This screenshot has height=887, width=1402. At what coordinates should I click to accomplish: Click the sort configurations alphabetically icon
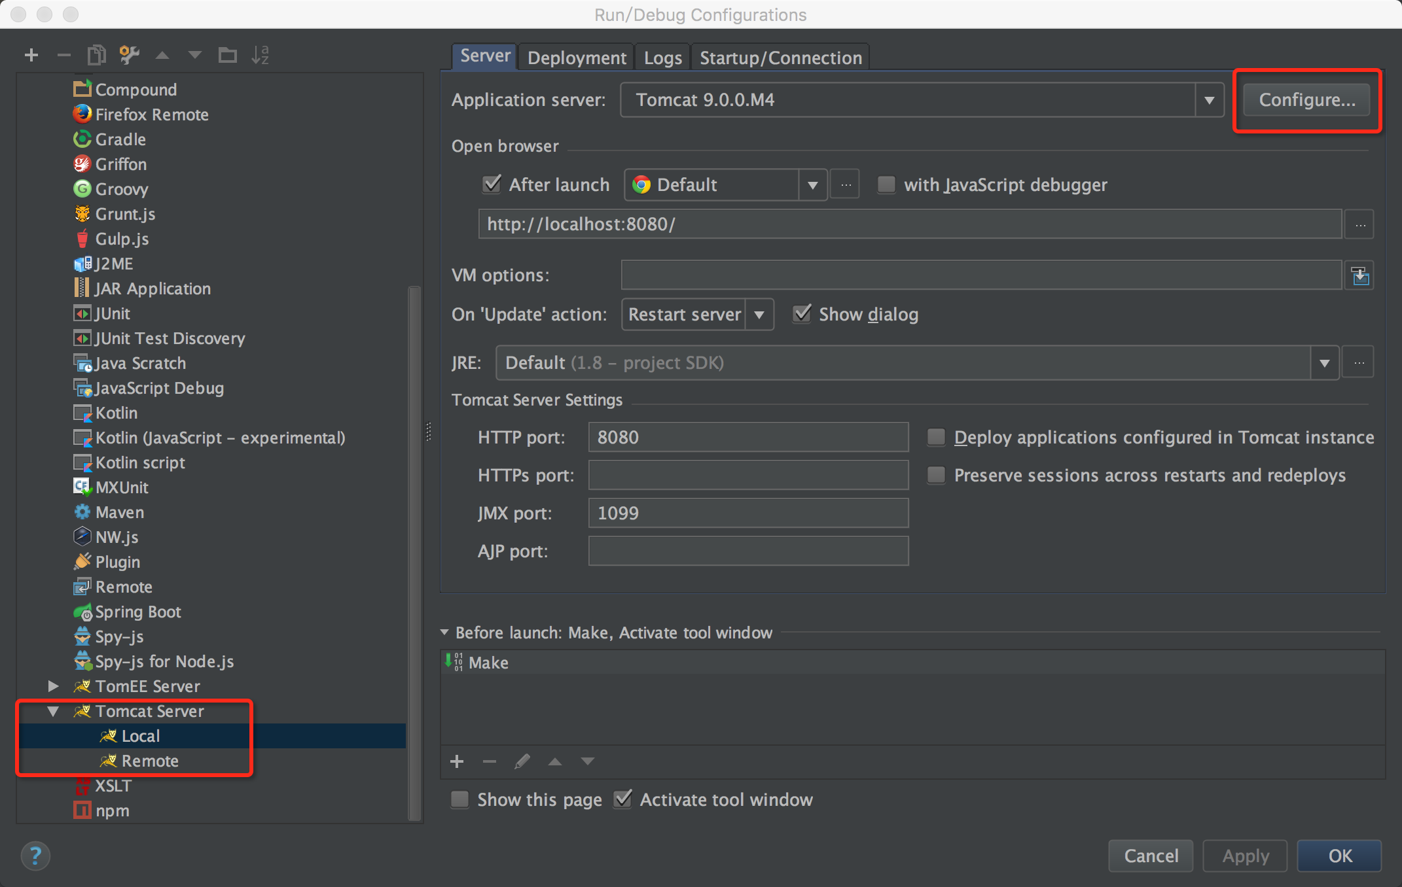260,55
